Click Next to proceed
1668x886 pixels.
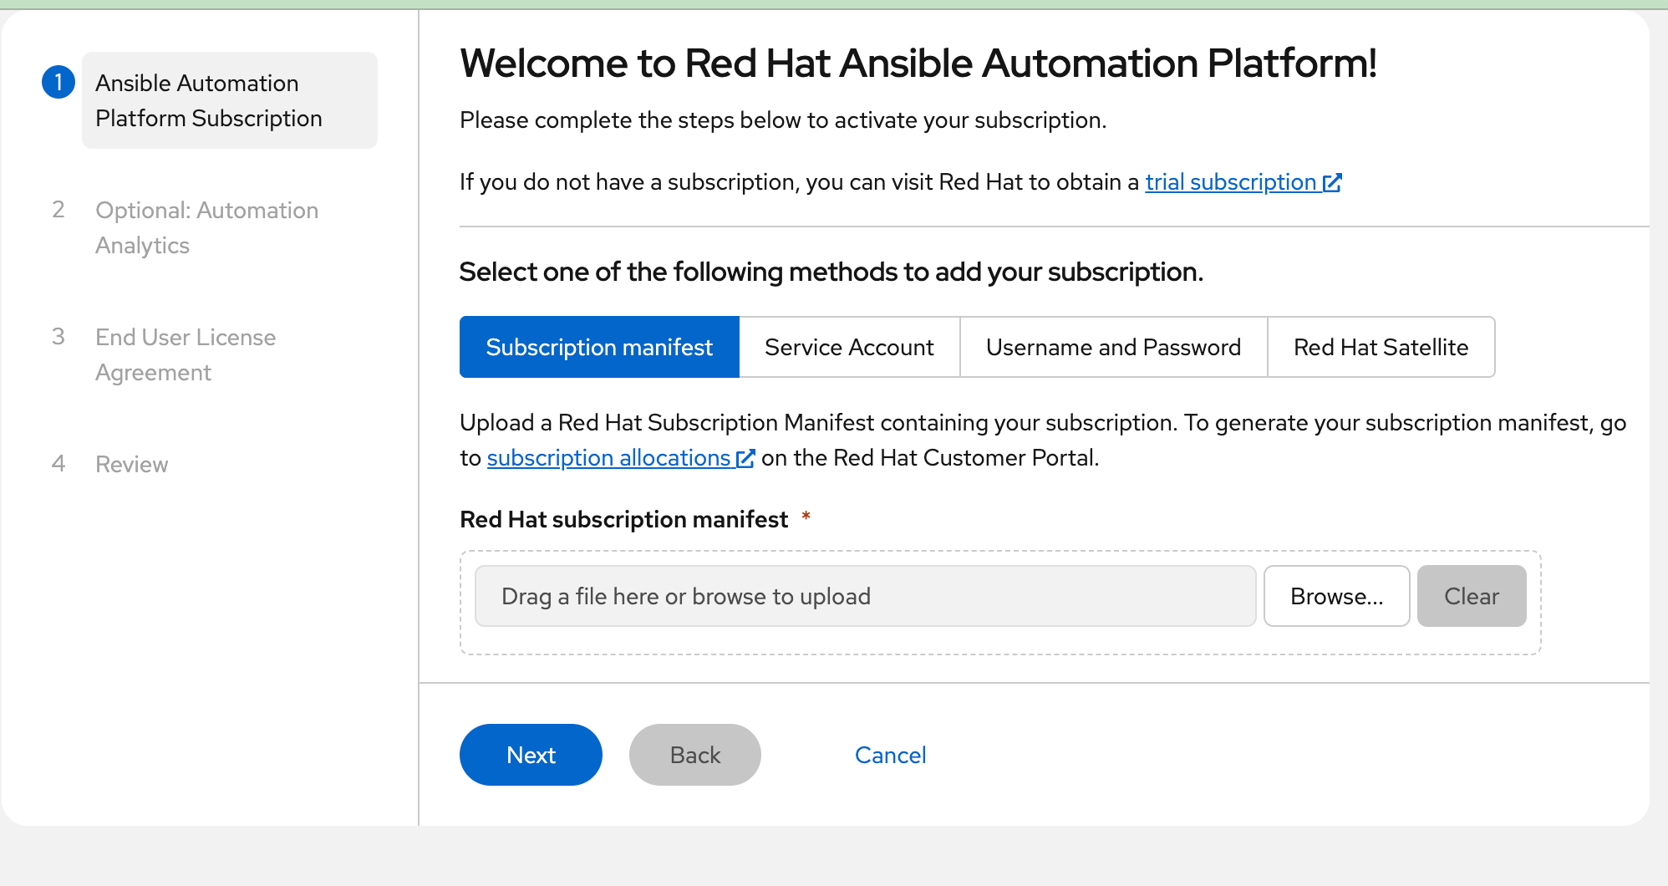pyautogui.click(x=531, y=755)
